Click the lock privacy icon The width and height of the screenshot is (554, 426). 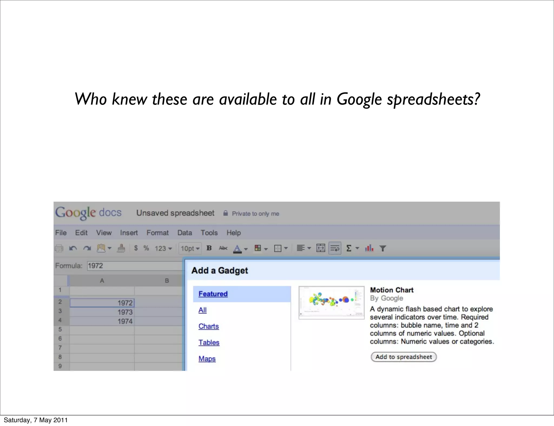(x=226, y=213)
